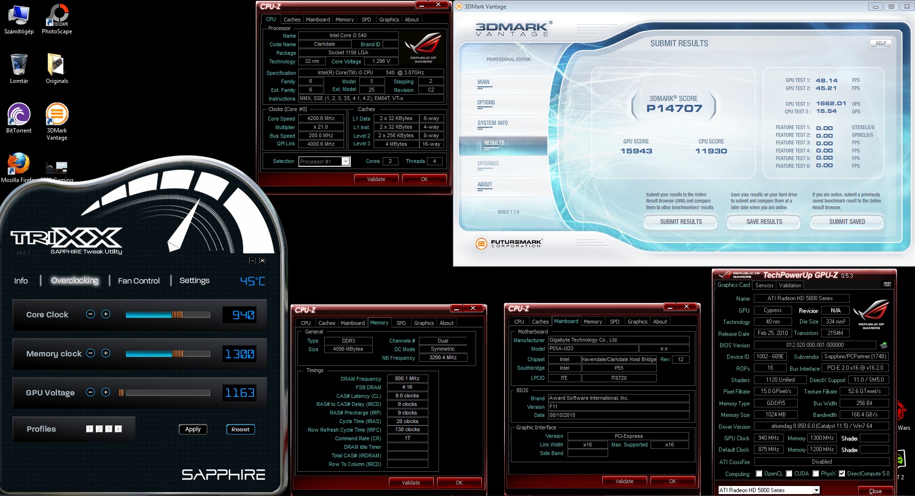Select TRIXX profile 1
The image size is (915, 496).
click(90, 429)
